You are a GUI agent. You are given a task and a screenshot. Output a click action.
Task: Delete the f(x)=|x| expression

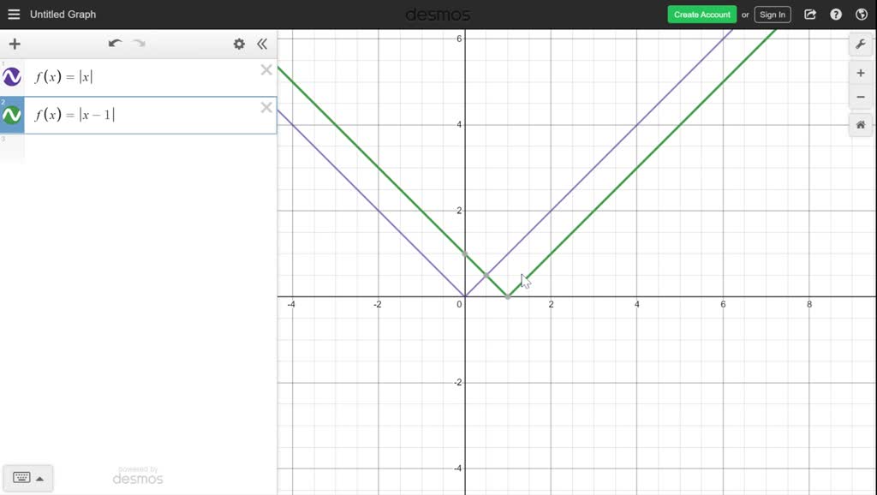(x=266, y=70)
